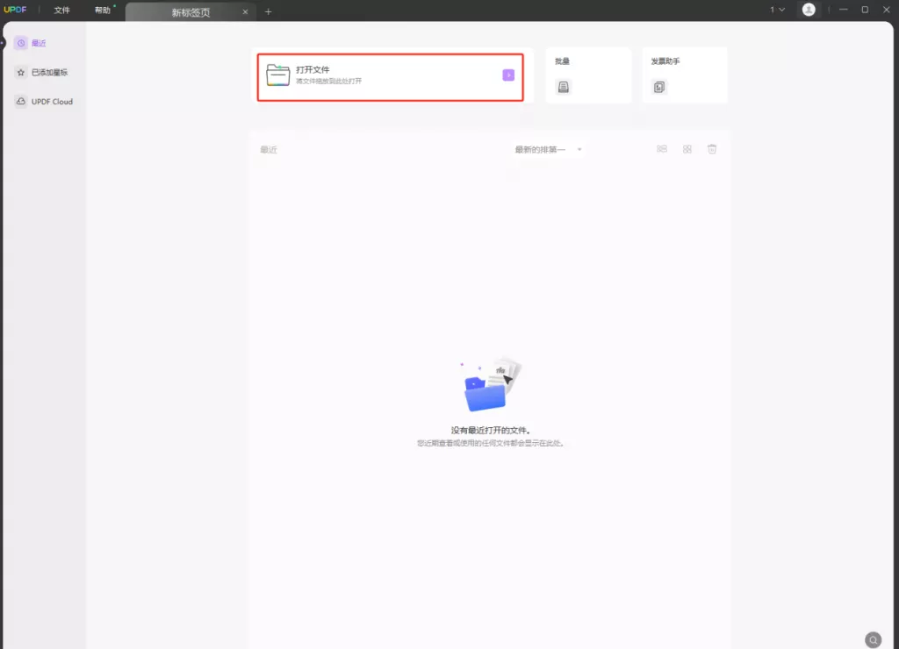Image resolution: width=899 pixels, height=649 pixels.
Task: Click the empty folder illustration
Action: [490, 384]
